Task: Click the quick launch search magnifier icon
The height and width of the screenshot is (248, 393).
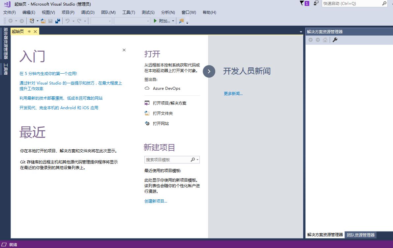Action: click(x=384, y=4)
